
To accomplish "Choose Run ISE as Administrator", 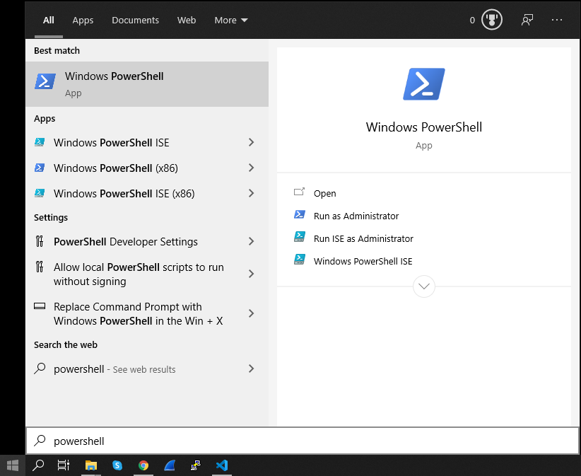I will click(363, 239).
